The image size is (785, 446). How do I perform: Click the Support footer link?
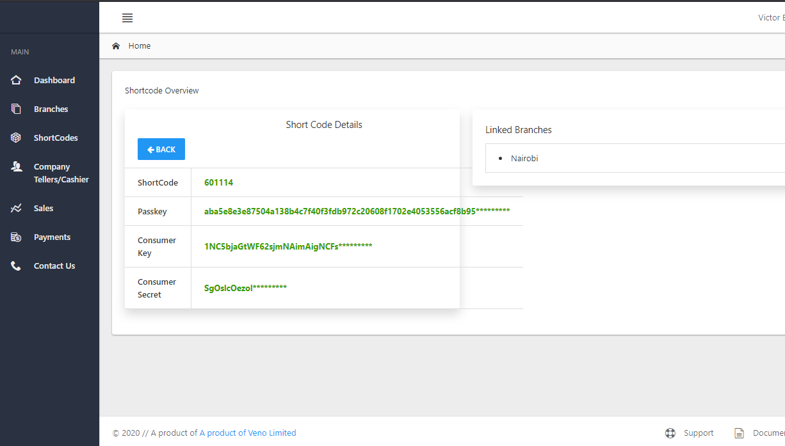[699, 433]
